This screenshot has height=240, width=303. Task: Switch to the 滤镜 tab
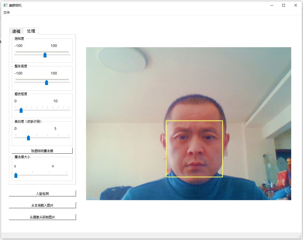pos(16,31)
